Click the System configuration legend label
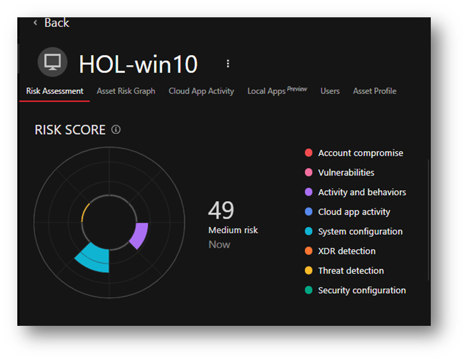The image size is (466, 361). pos(360,232)
